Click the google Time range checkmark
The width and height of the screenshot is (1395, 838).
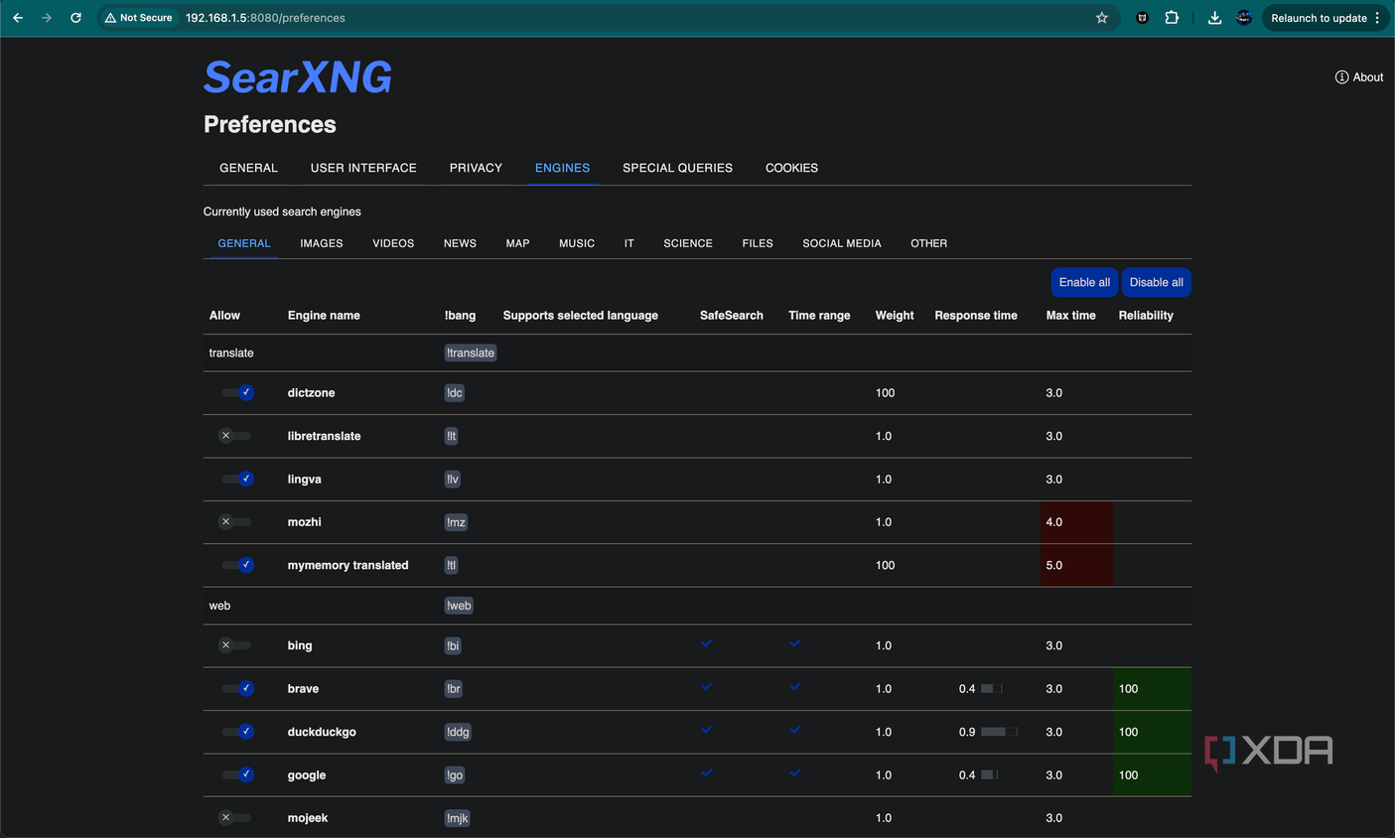coord(795,772)
